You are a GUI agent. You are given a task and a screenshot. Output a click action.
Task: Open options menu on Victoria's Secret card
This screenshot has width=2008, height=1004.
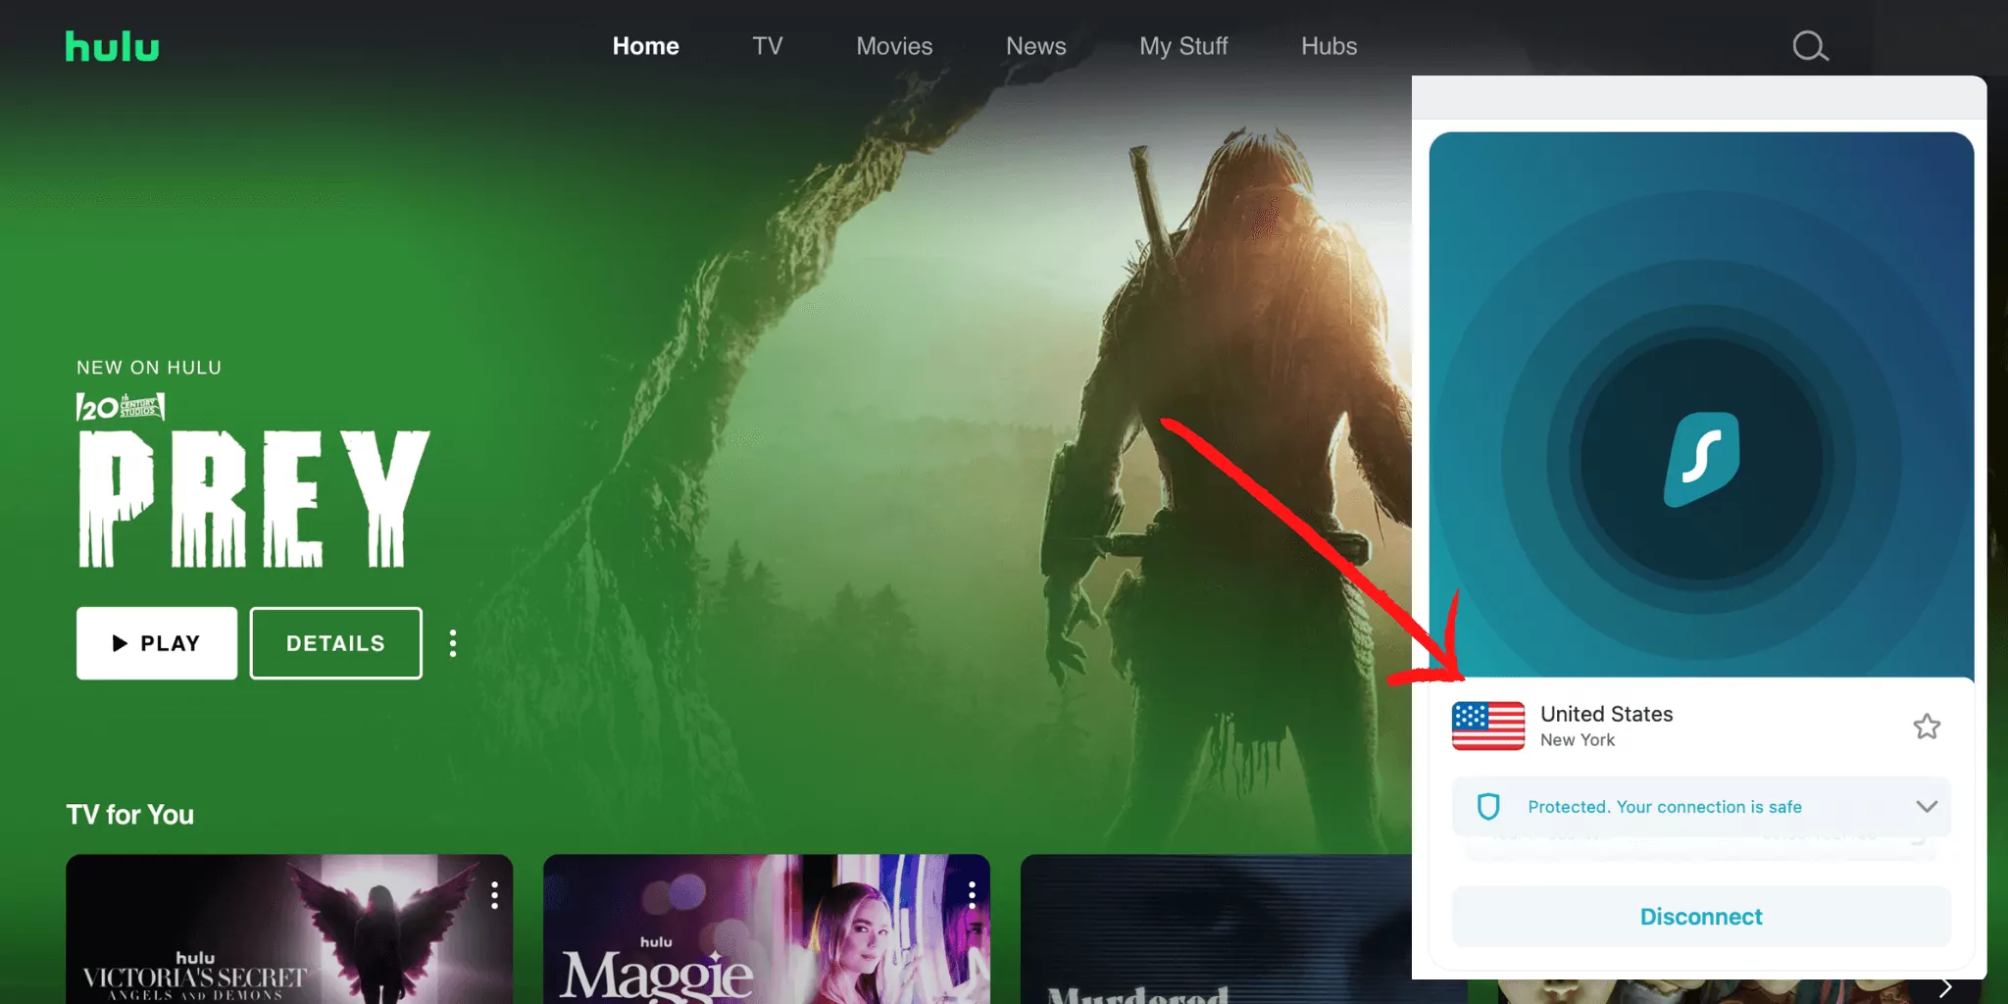coord(494,894)
